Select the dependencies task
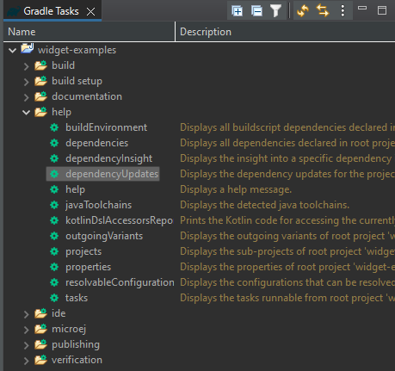Image resolution: width=395 pixels, height=371 pixels. tap(96, 143)
